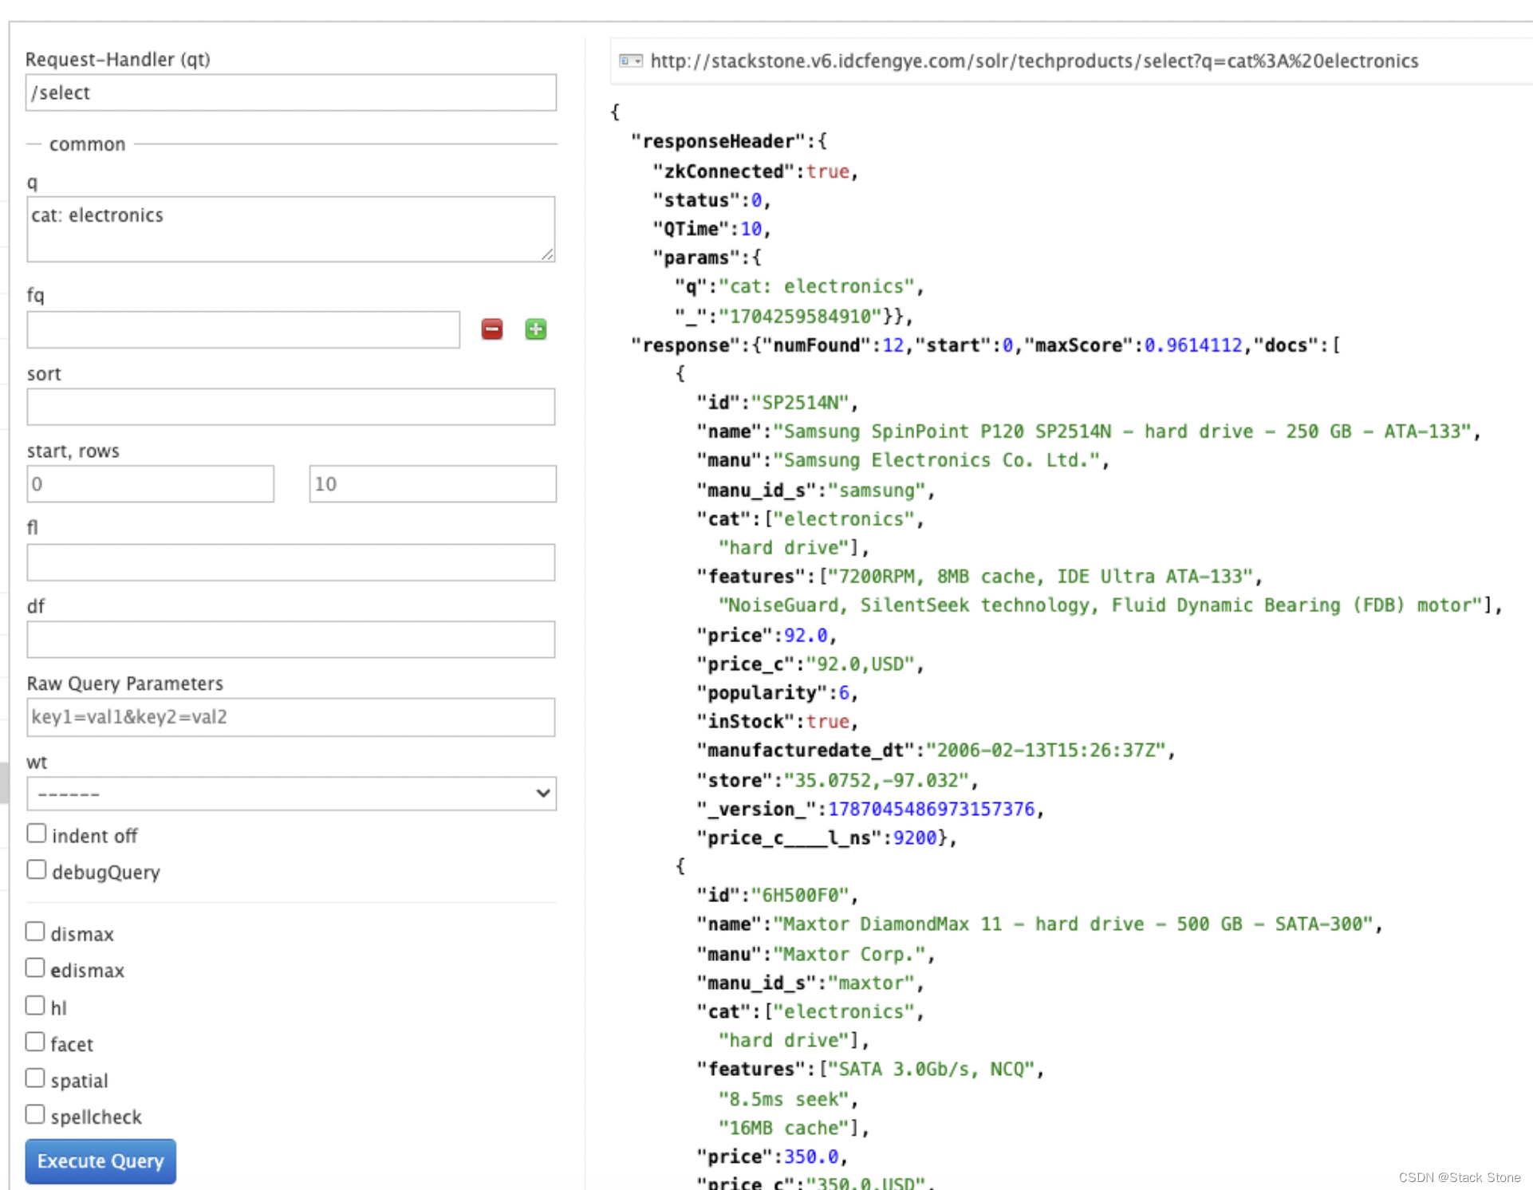
Task: Grab the q textarea resize handle
Action: pos(547,254)
